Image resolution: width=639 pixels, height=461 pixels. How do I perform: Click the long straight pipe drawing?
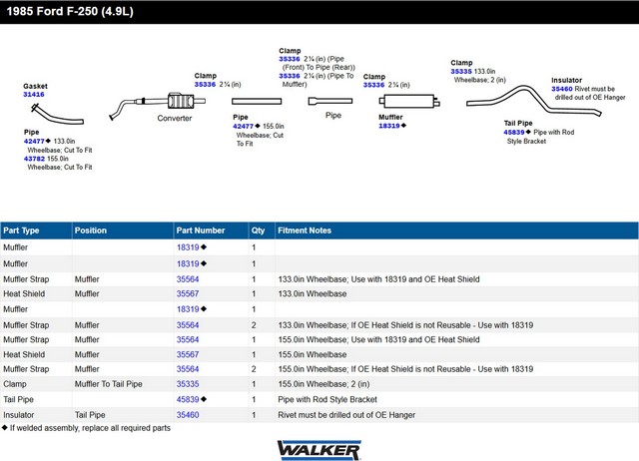pyautogui.click(x=257, y=101)
